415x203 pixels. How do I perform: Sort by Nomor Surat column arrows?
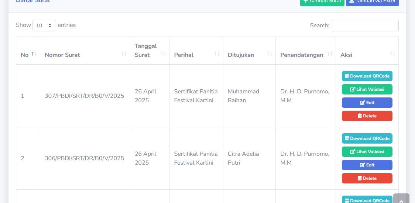[124, 54]
